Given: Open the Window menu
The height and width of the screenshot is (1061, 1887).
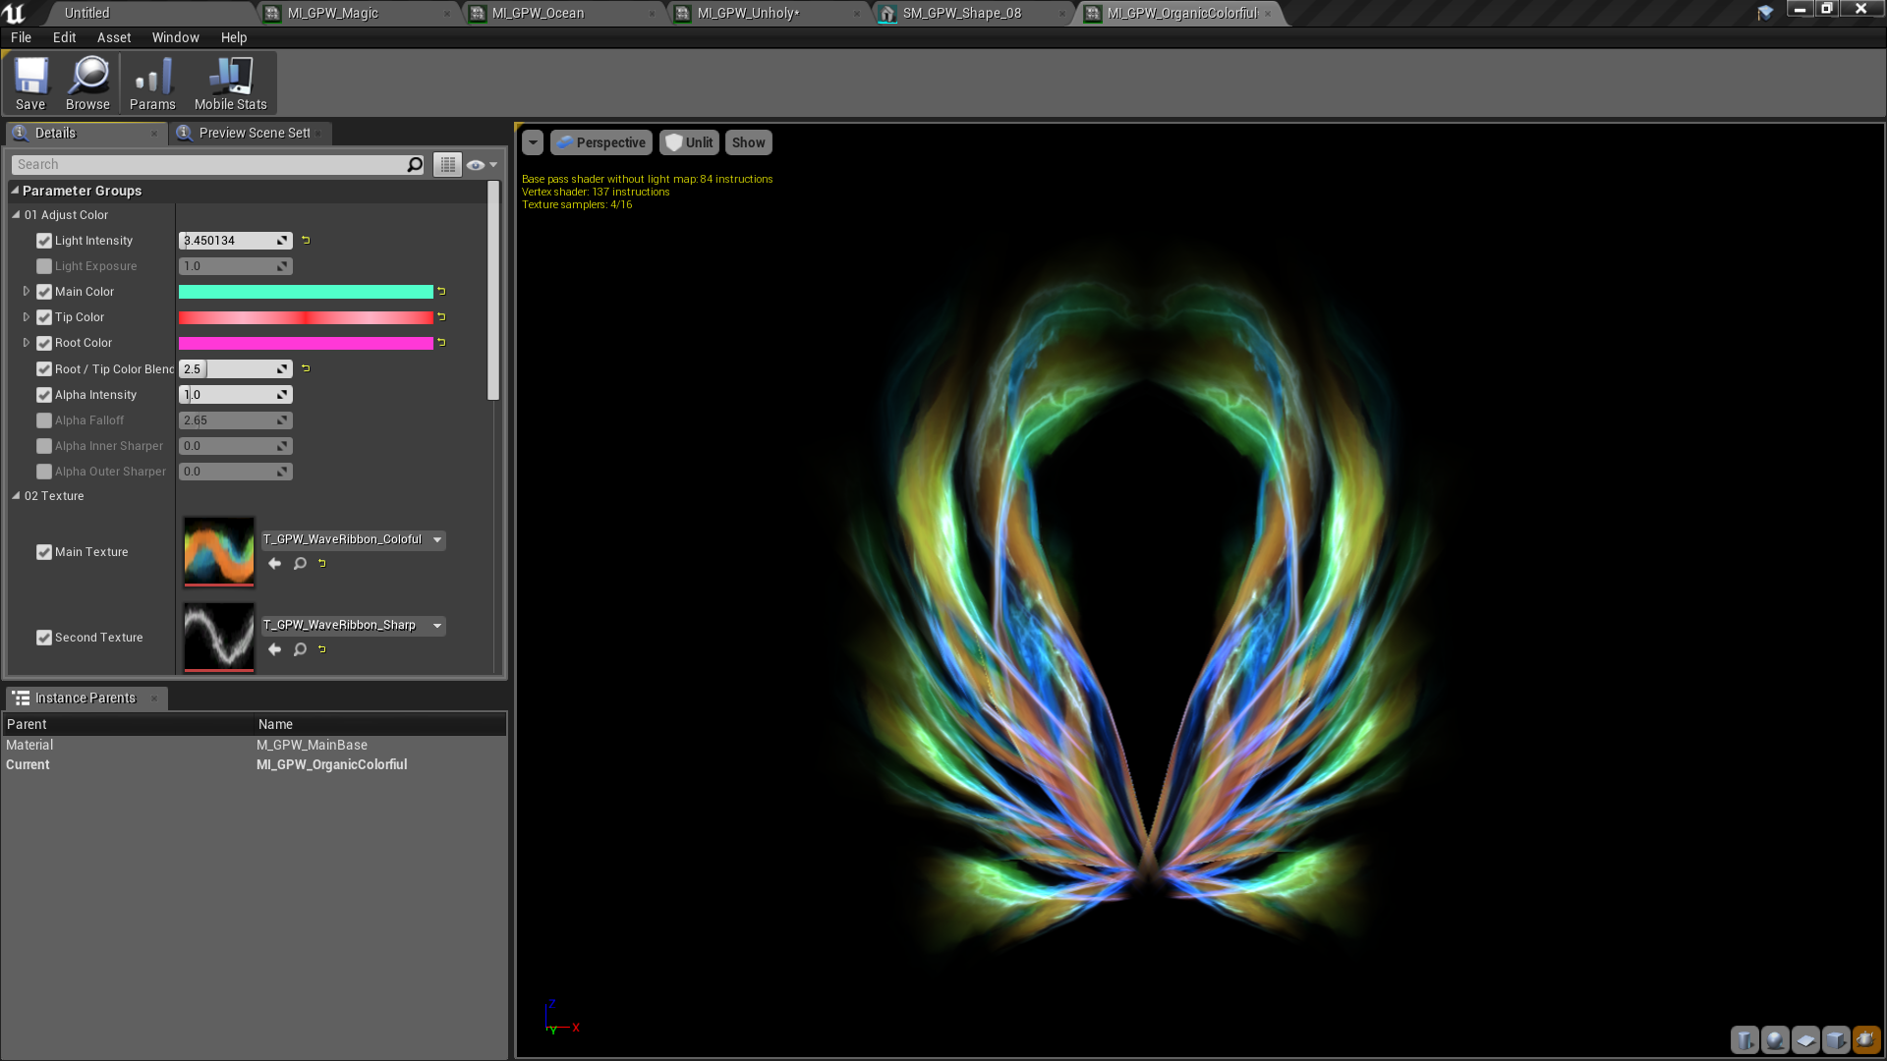Looking at the screenshot, I should [x=175, y=36].
